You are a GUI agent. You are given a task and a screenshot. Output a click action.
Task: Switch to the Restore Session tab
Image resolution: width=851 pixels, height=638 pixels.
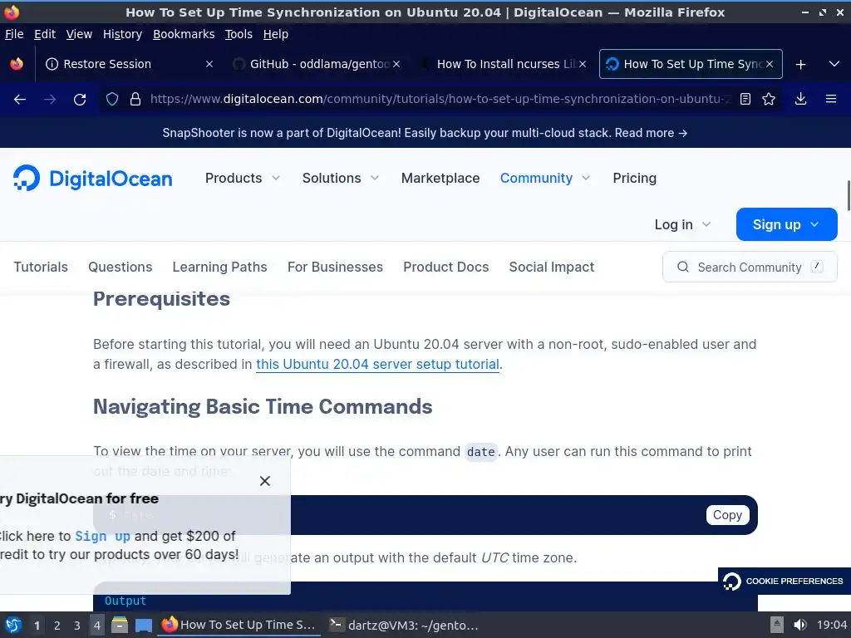[x=129, y=64]
